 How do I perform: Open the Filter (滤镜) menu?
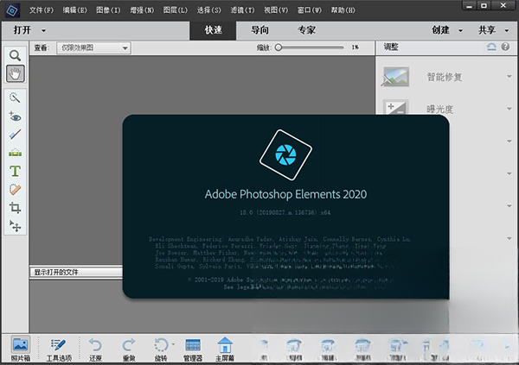[242, 10]
